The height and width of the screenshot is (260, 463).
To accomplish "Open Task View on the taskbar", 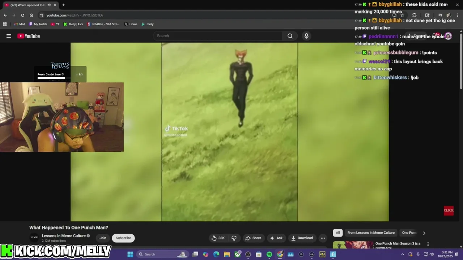I will click(195, 254).
